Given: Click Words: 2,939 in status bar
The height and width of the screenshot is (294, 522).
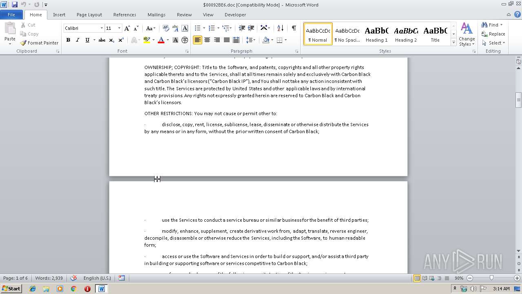Looking at the screenshot, I should tap(49, 278).
